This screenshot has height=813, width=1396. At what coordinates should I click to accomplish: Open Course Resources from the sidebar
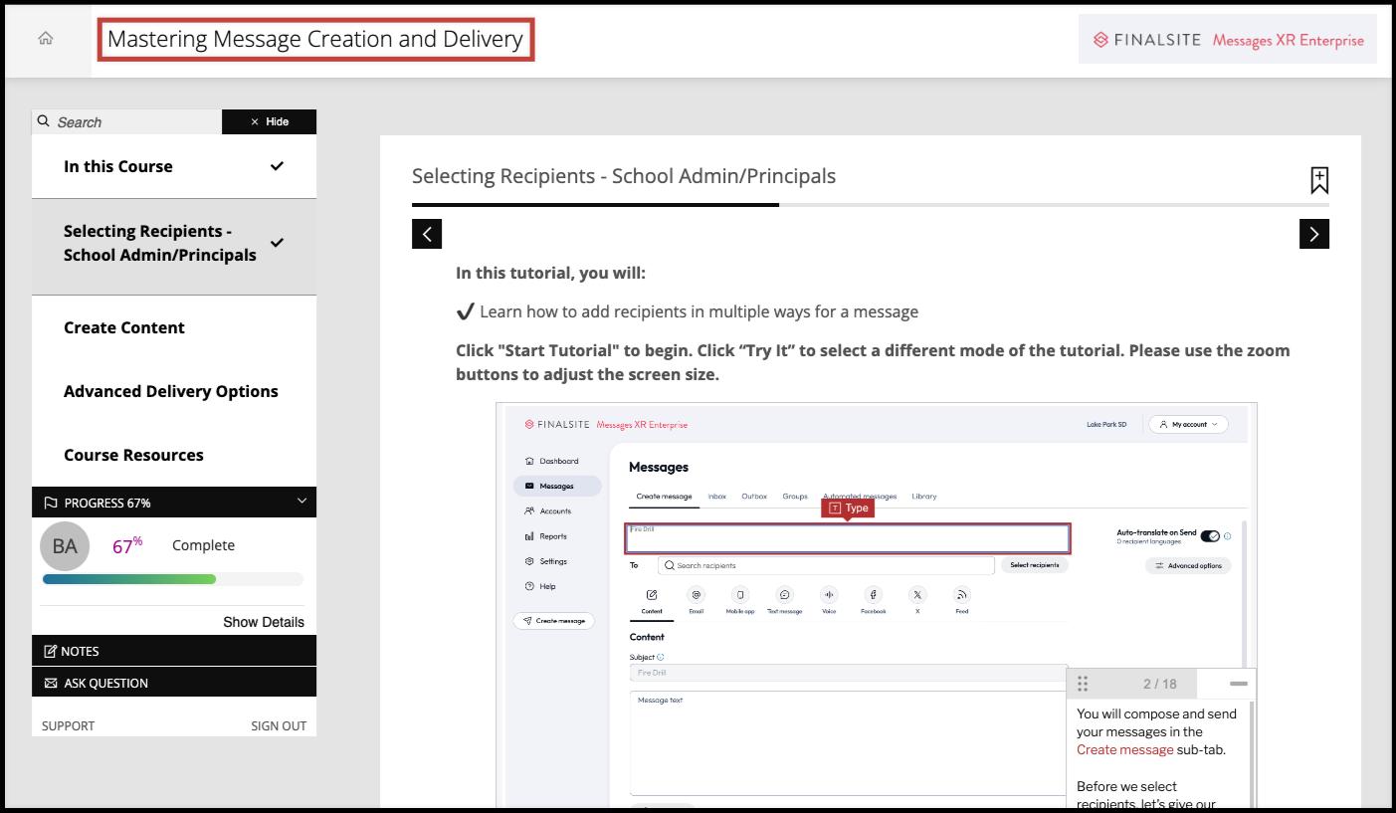coord(132,455)
